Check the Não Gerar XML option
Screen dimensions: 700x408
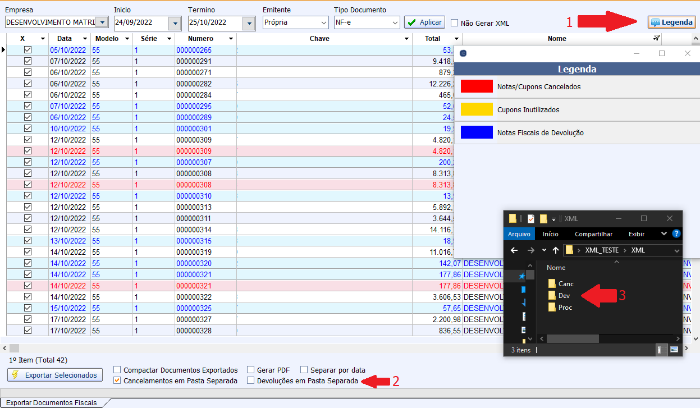tap(455, 23)
